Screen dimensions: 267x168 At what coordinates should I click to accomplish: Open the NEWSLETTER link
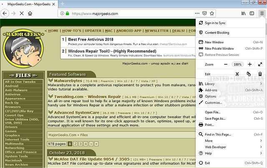[x=157, y=31]
